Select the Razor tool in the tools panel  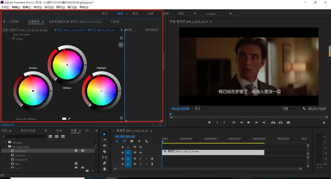click(105, 151)
